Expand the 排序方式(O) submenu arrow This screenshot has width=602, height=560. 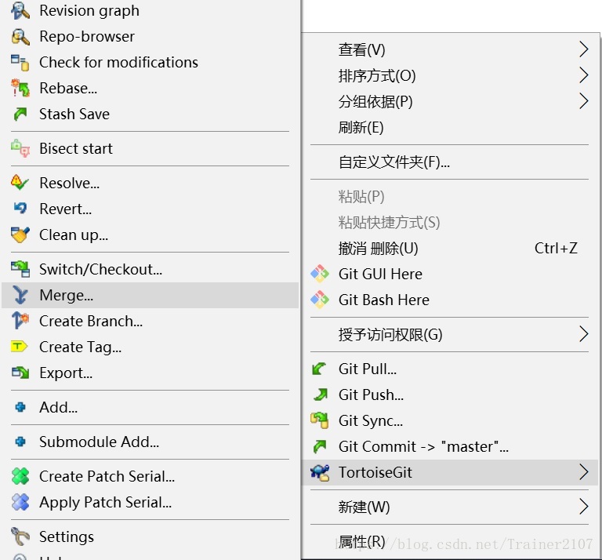click(x=583, y=75)
